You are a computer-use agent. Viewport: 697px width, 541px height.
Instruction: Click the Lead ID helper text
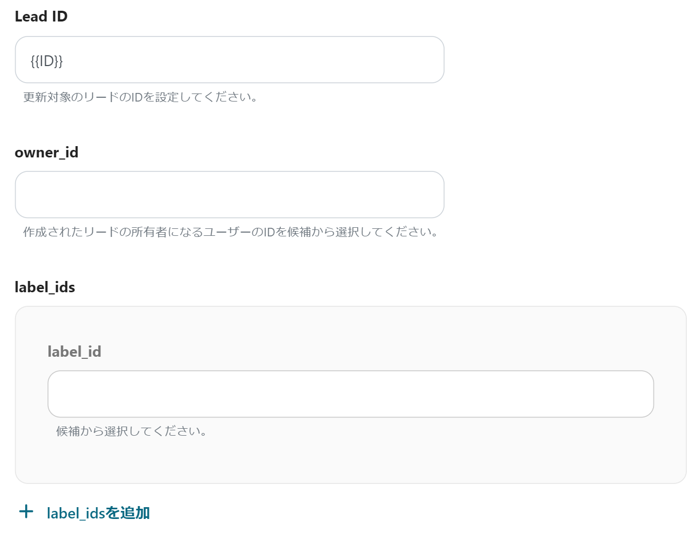[140, 97]
